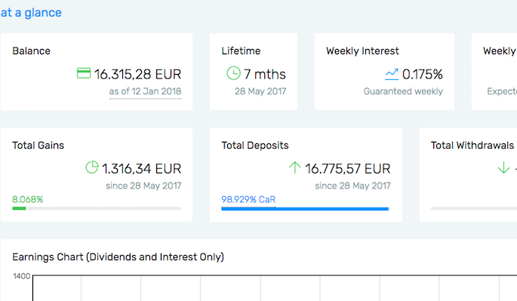Click the blue Total Deposits progress bar
The image size is (517, 301).
click(306, 209)
